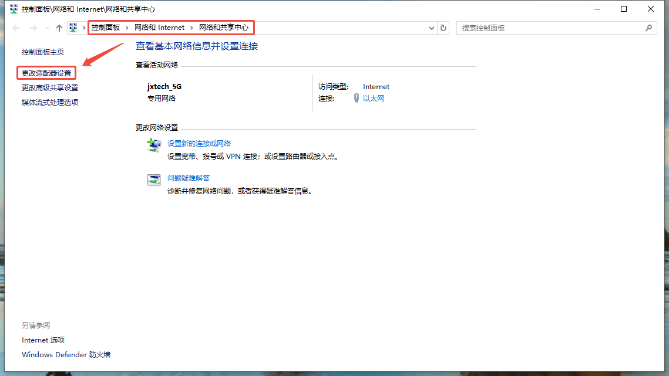Viewport: 669px width, 376px height.
Task: Open 更改高级共享设置 link
Action: [x=50, y=88]
